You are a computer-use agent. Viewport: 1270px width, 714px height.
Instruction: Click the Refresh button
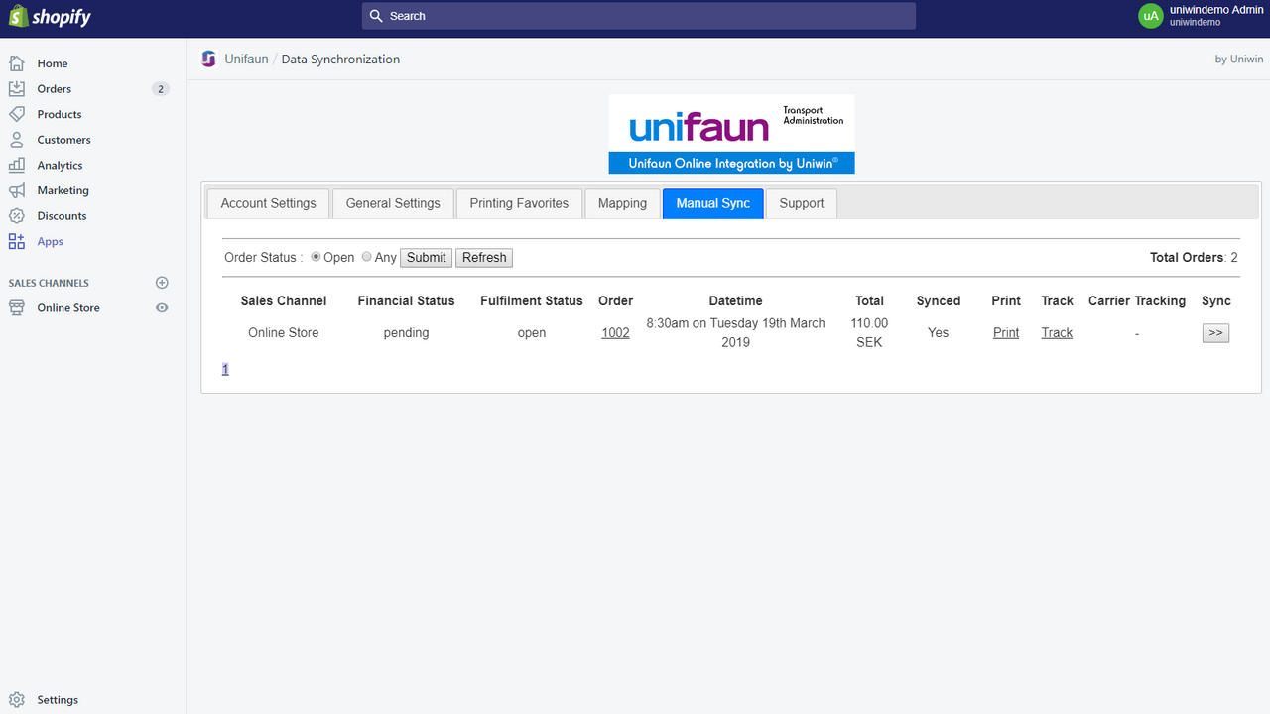click(484, 257)
